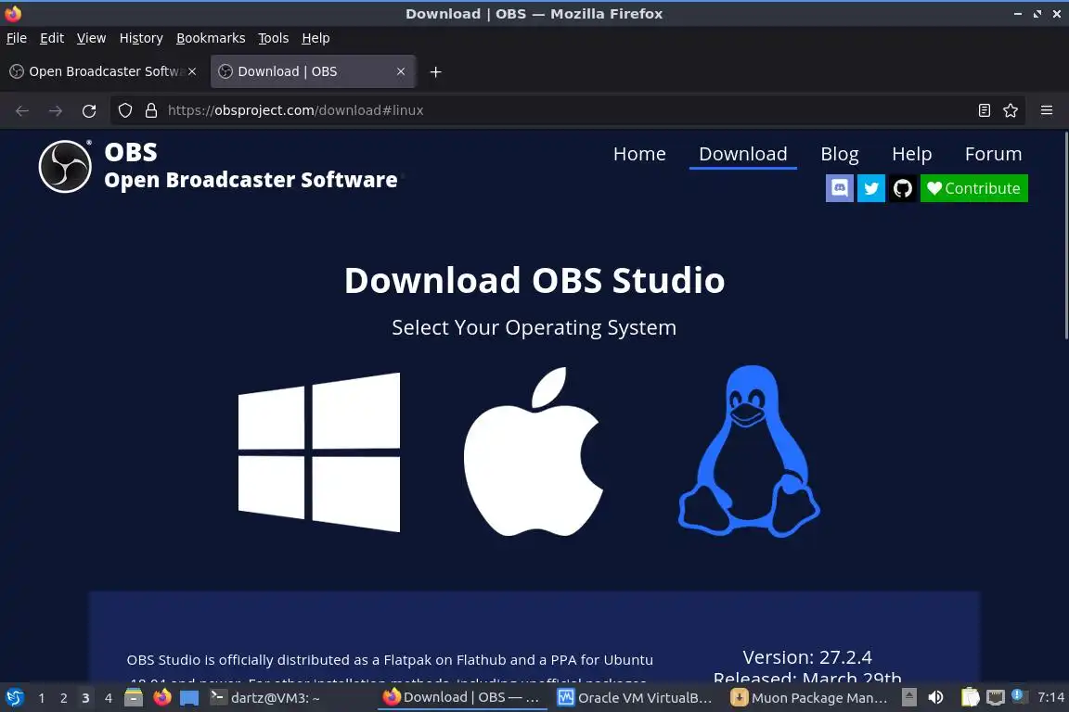Click the green Contribute button
This screenshot has width=1069, height=712.
pos(973,188)
